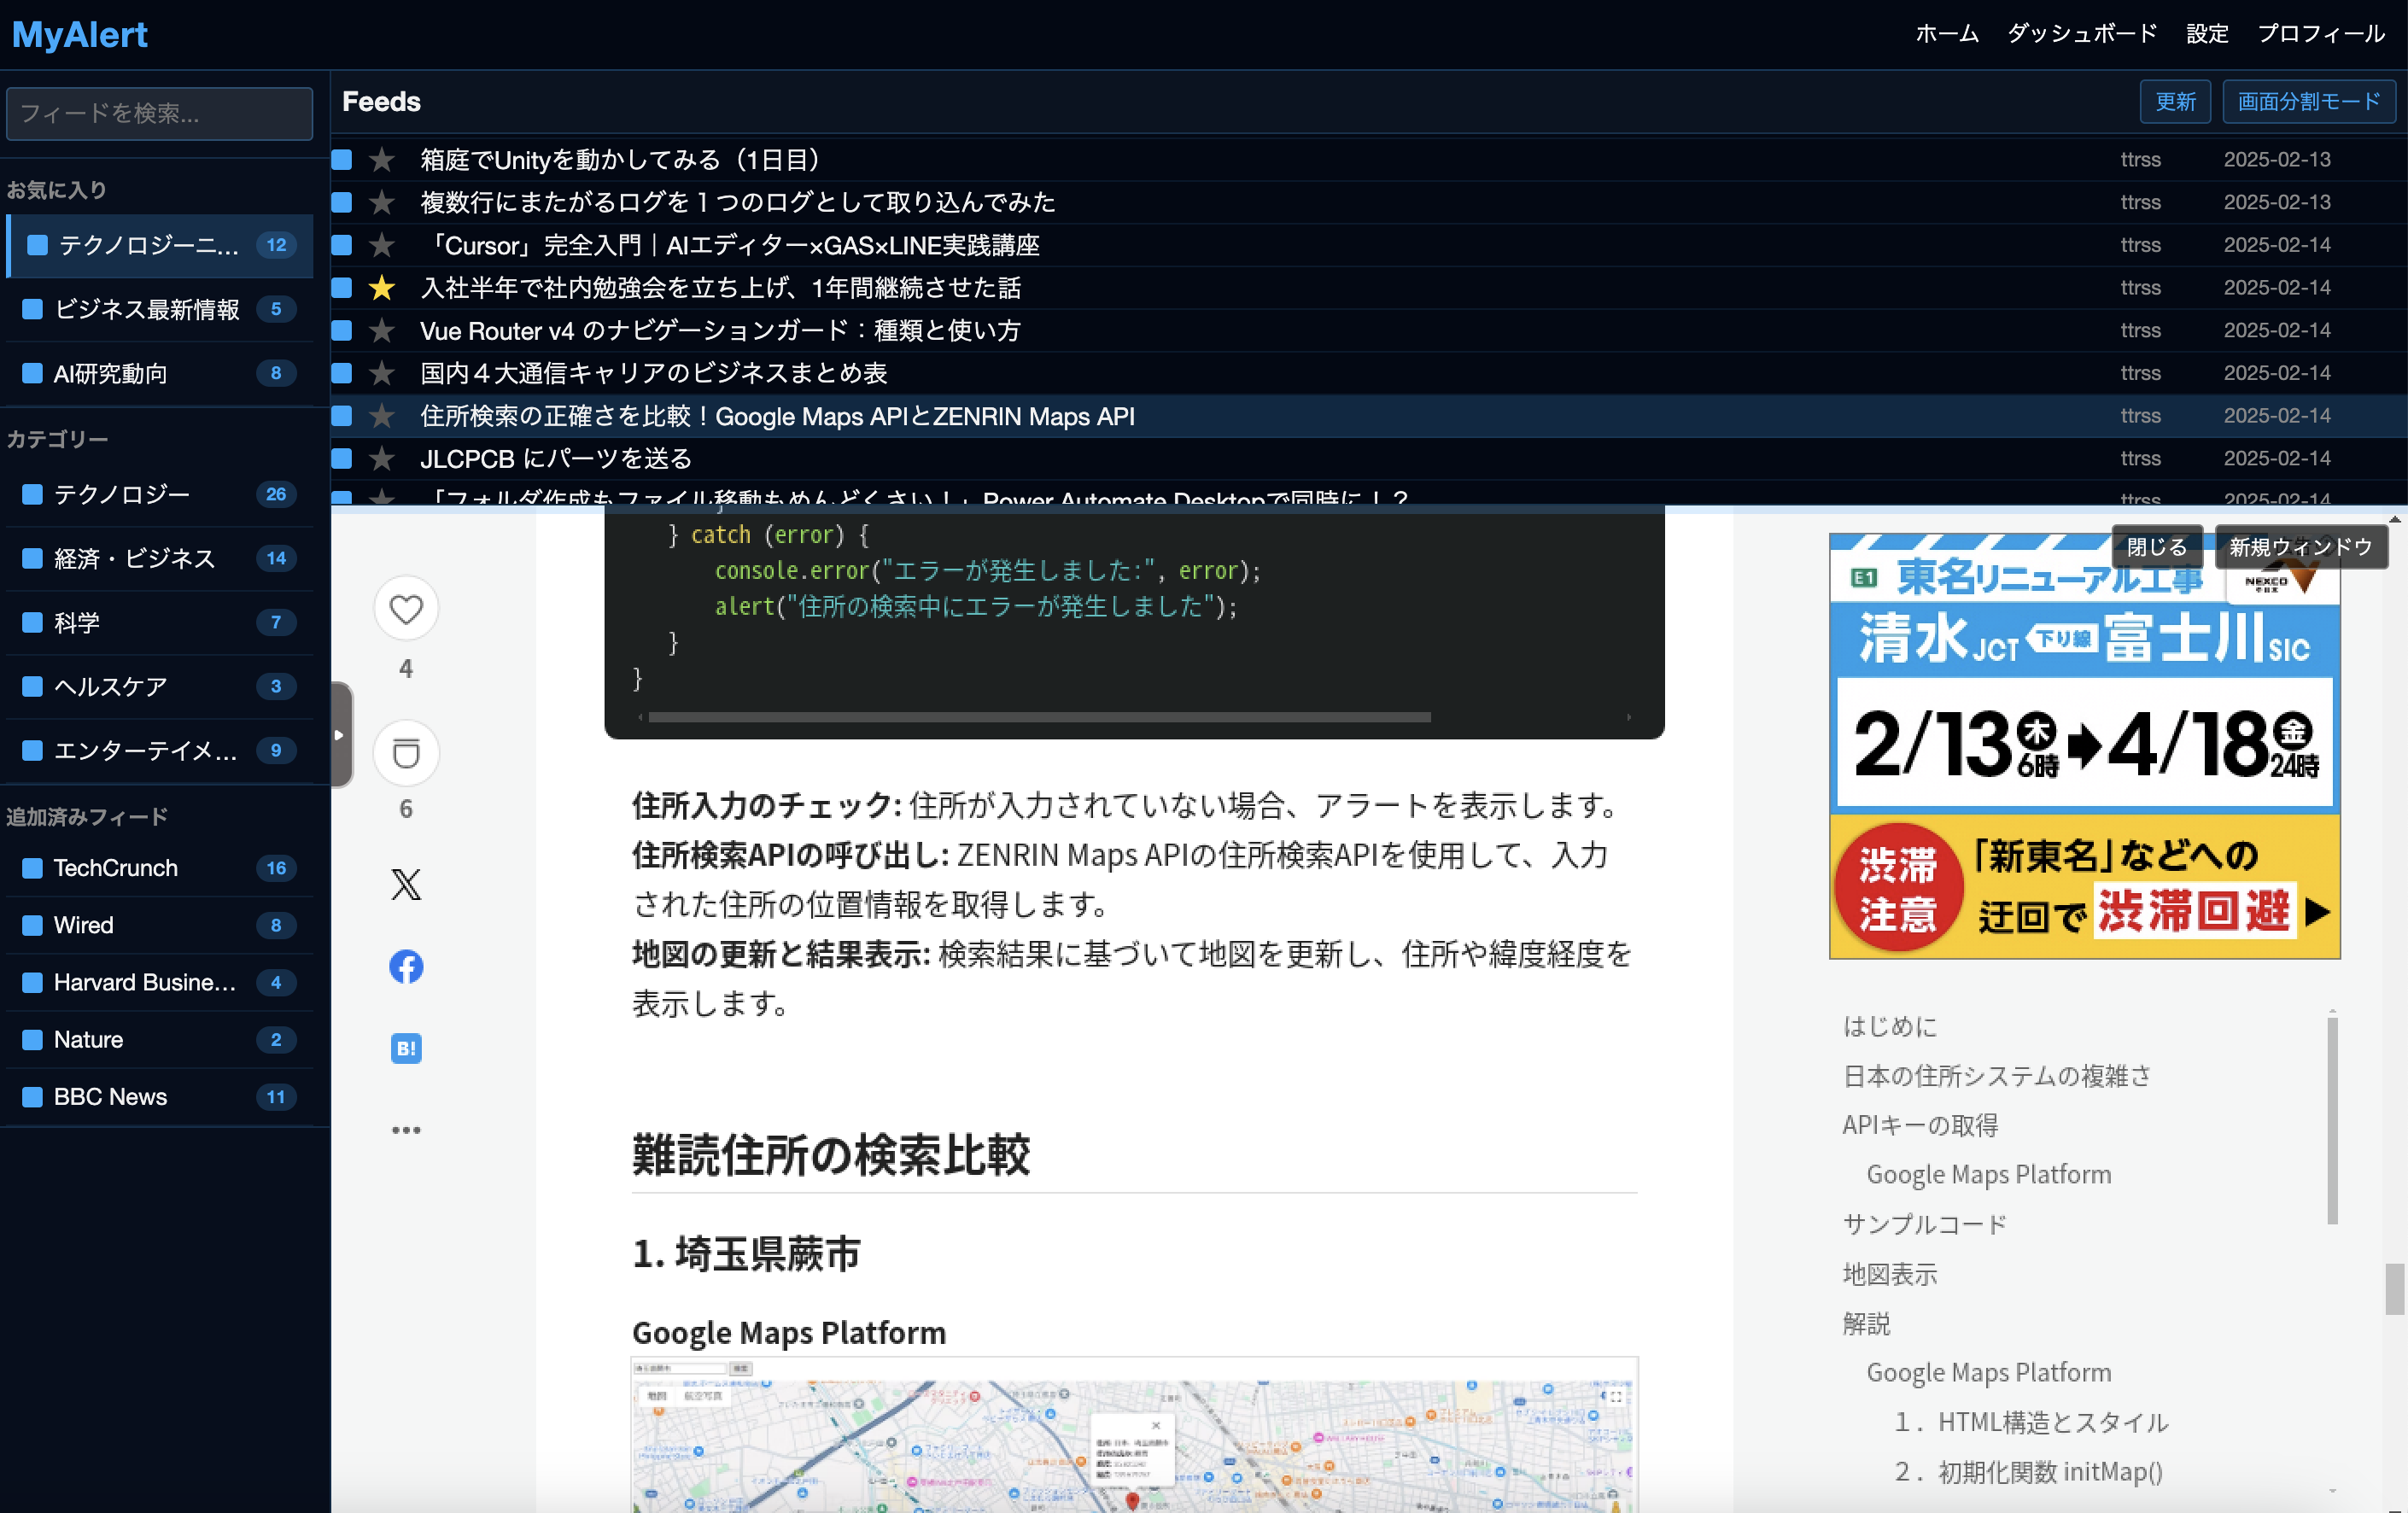Toggle the 入社半年で社内勉強会 row checkbox

pyautogui.click(x=342, y=288)
